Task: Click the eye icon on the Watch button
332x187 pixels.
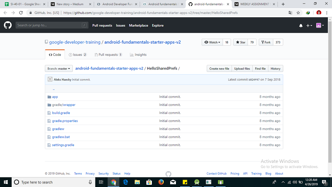Action: point(206,42)
